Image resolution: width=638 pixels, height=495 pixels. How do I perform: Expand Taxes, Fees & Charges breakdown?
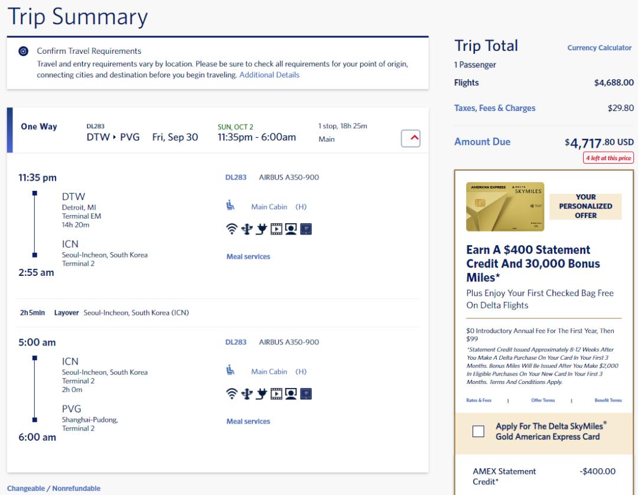(494, 108)
